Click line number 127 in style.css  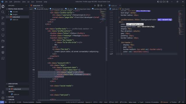(111, 54)
